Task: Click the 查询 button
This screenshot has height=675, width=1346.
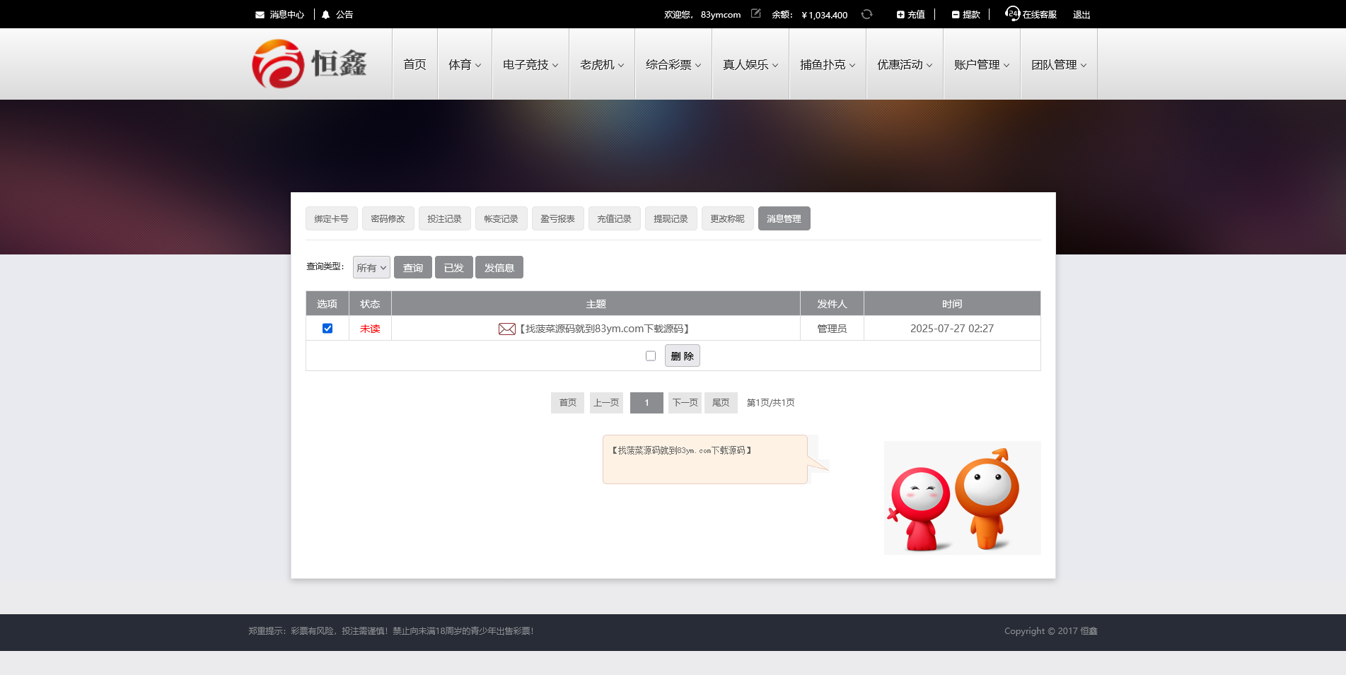Action: point(413,267)
